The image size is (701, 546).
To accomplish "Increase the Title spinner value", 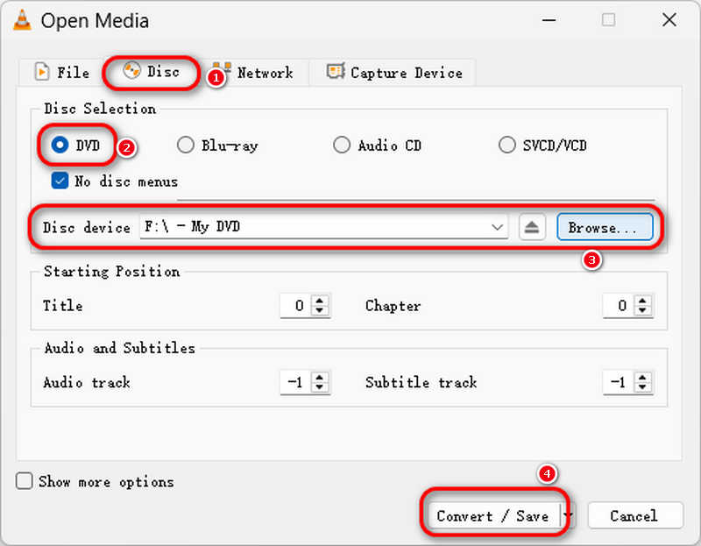I will [x=320, y=301].
